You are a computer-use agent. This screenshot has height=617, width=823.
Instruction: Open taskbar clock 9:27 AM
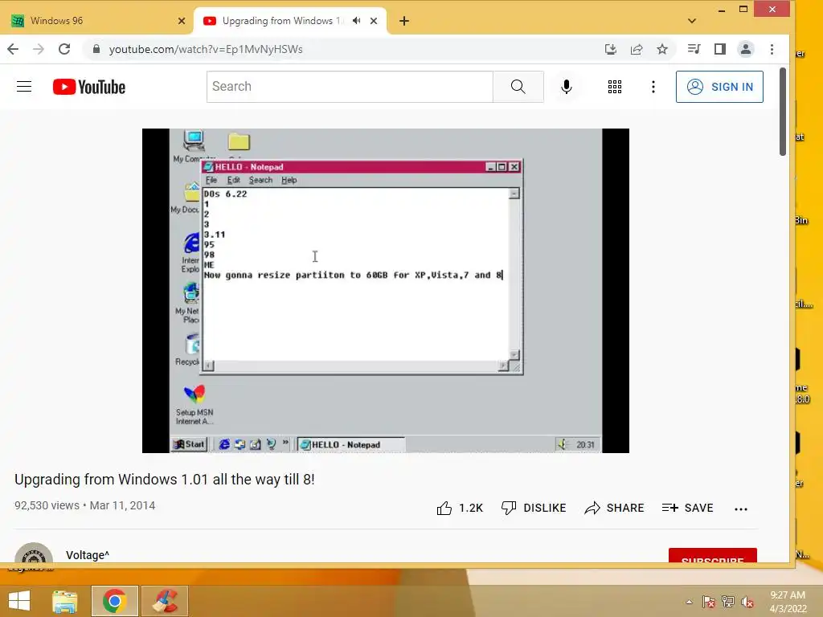point(788,601)
